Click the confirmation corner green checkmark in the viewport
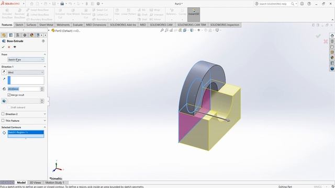This screenshot has height=188, width=335. (318, 36)
